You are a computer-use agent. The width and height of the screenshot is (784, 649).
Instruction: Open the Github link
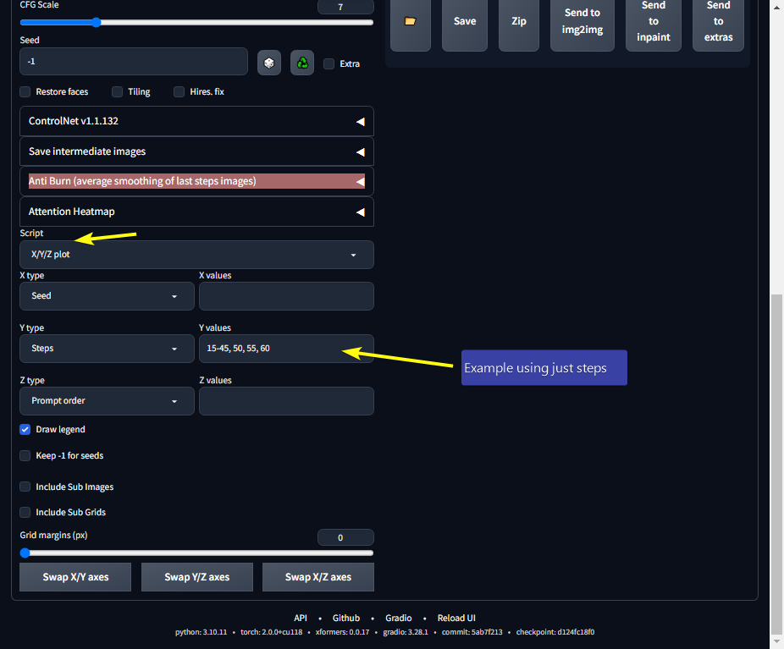click(x=345, y=618)
